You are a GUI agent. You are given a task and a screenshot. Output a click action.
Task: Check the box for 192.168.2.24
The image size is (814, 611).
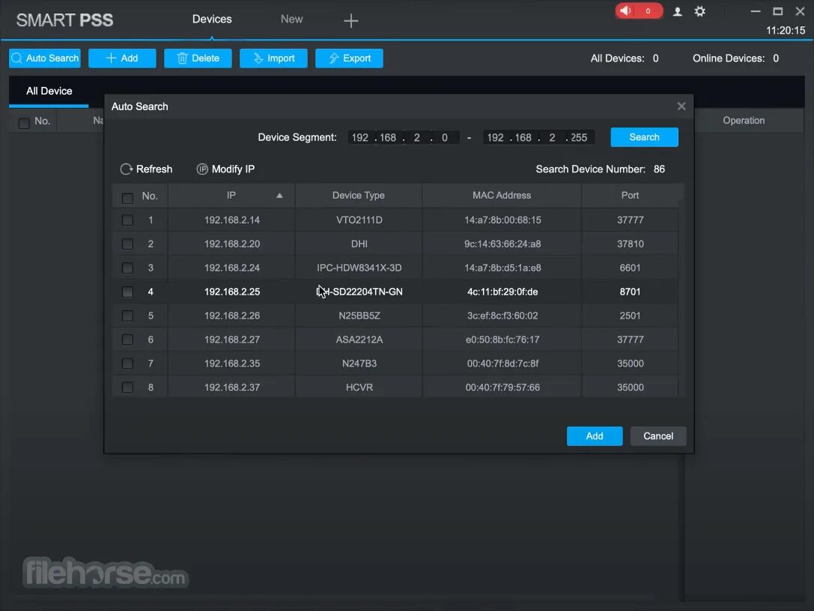point(127,268)
